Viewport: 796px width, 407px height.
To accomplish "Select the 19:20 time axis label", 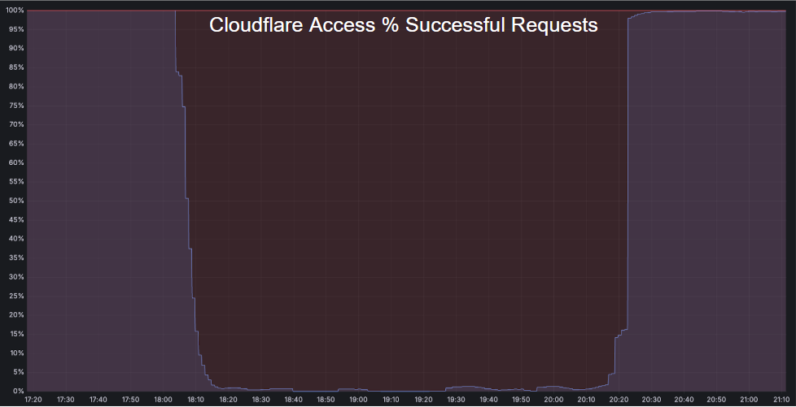I will [423, 400].
